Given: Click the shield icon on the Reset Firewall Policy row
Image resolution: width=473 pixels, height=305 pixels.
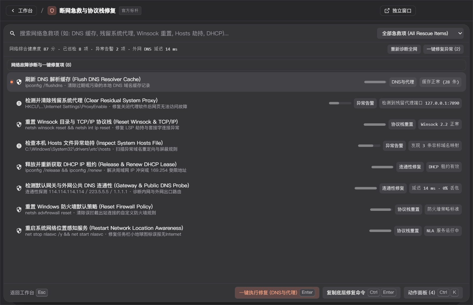Looking at the screenshot, I should tap(19, 209).
